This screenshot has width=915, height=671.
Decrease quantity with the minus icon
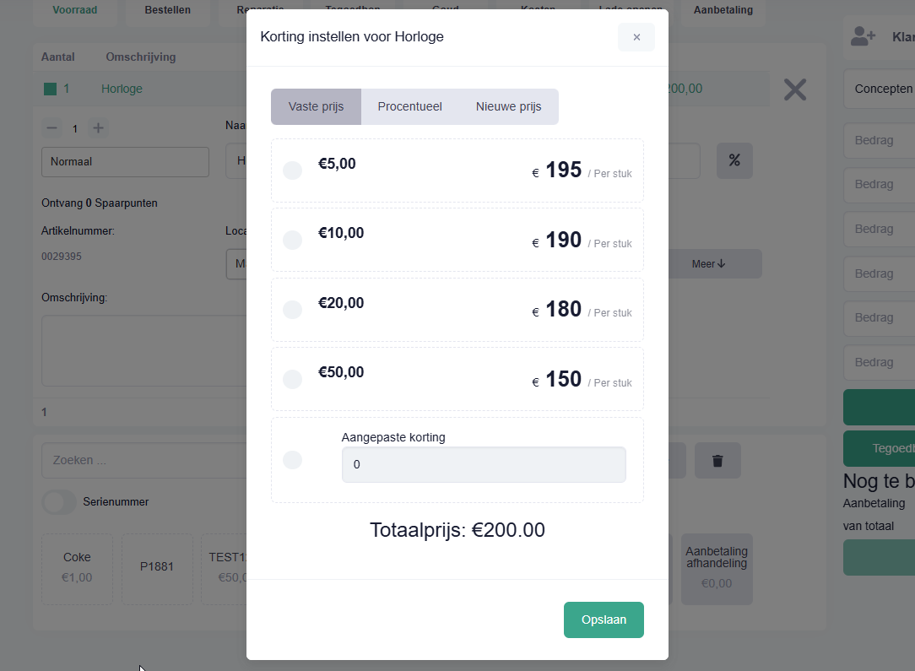[x=52, y=128]
